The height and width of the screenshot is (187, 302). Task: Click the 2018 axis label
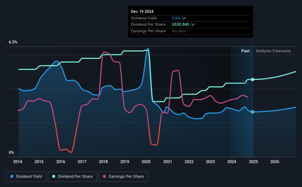(103, 162)
